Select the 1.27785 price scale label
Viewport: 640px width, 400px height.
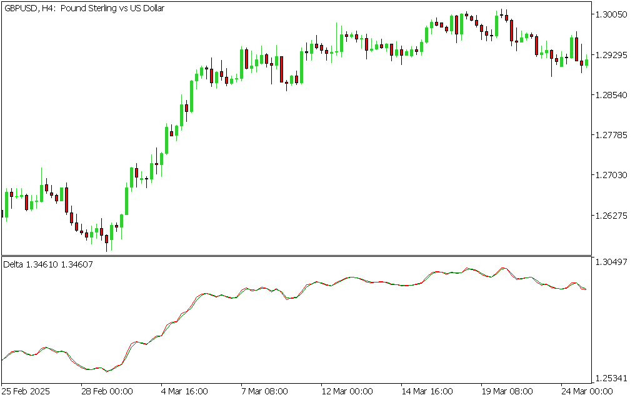tap(613, 135)
